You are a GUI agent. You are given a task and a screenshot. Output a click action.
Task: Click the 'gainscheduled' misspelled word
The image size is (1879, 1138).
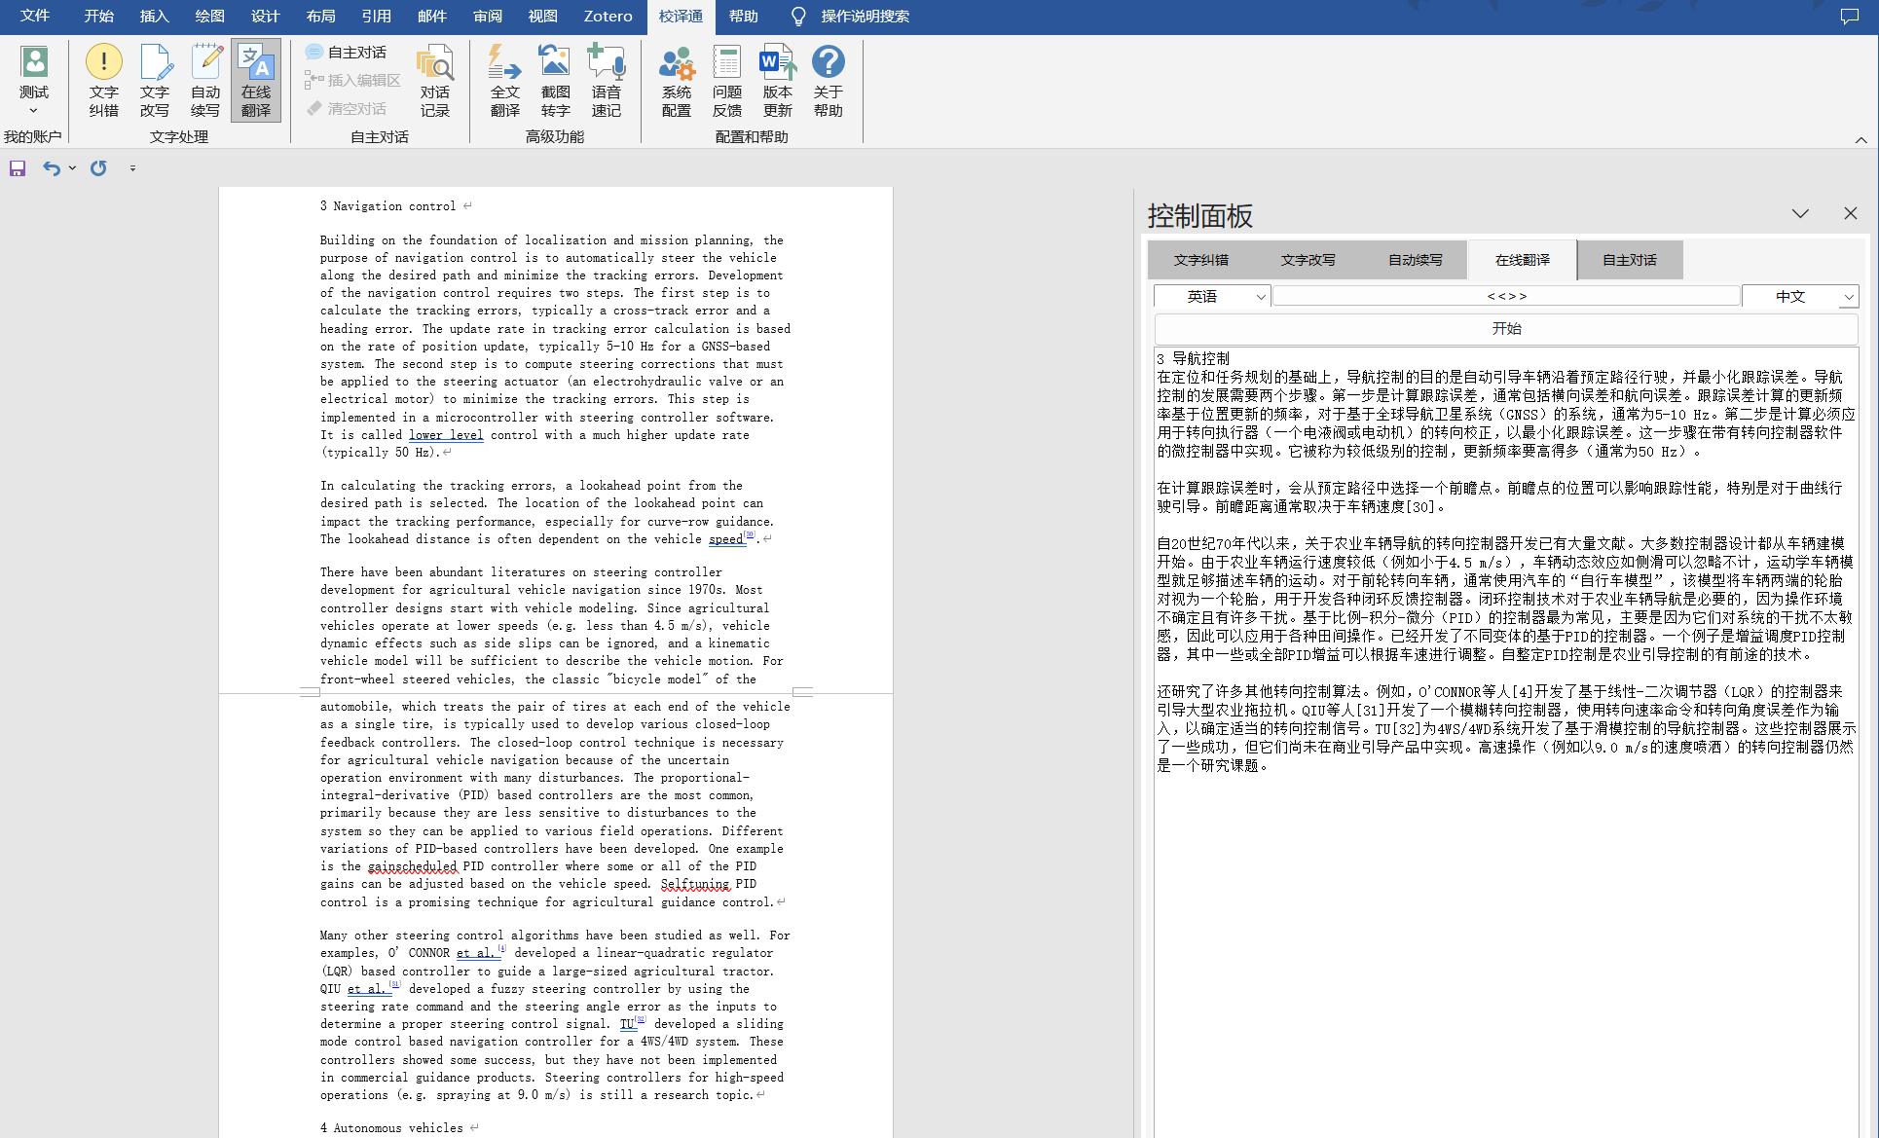pos(412,866)
